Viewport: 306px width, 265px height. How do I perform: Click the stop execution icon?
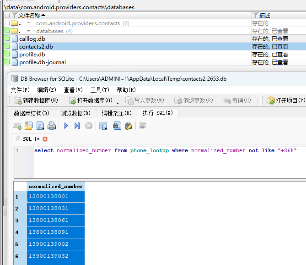(x=89, y=126)
